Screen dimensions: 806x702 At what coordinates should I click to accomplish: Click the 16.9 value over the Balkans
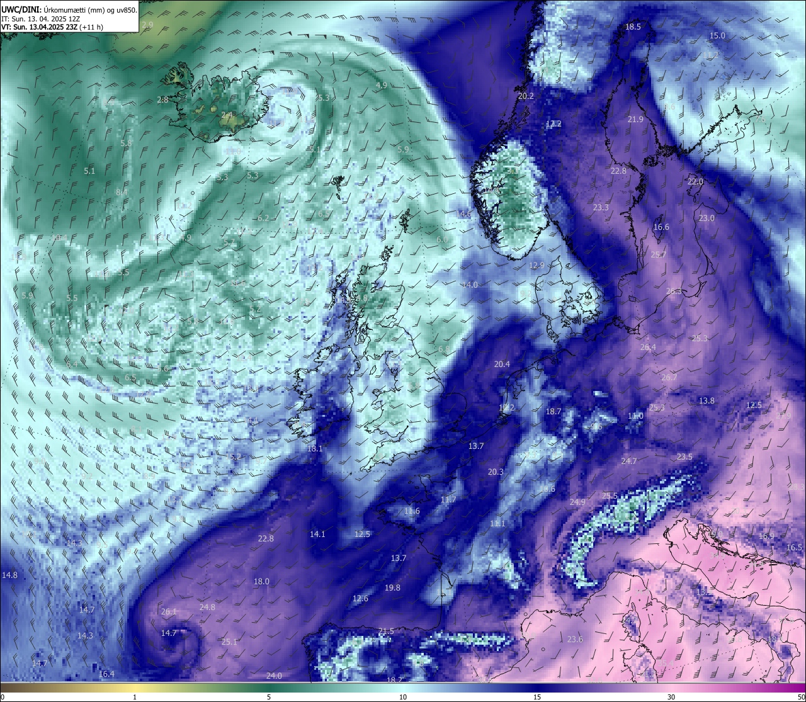coord(766,536)
